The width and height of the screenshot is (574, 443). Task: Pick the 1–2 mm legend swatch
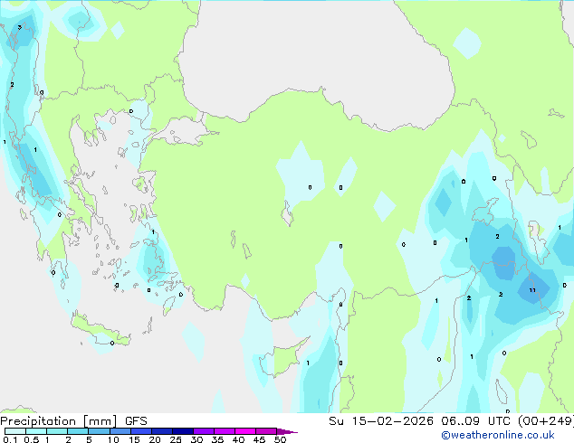point(57,431)
